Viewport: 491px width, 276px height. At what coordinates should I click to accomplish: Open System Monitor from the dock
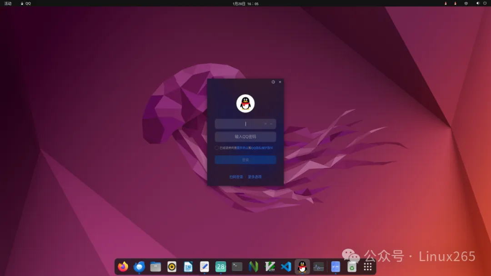click(318, 266)
